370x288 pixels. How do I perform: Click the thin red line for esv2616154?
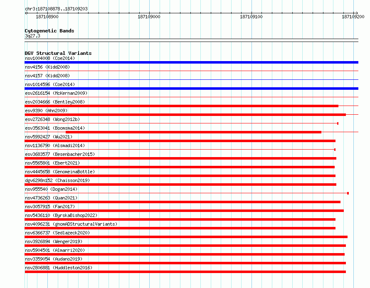(191, 97)
